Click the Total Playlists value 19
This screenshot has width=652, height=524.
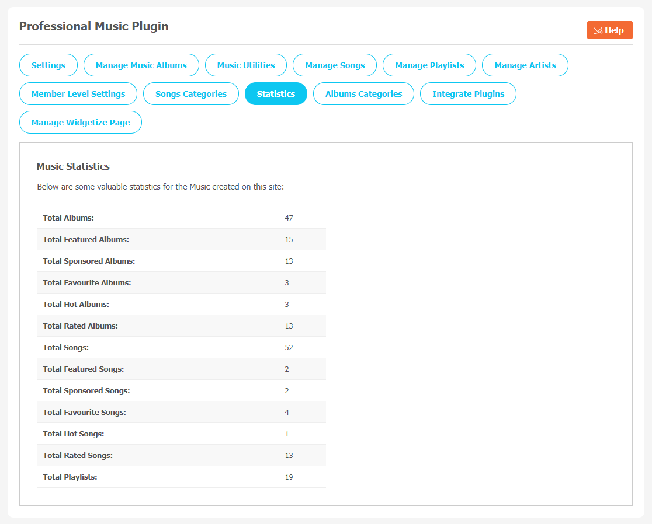coord(289,477)
